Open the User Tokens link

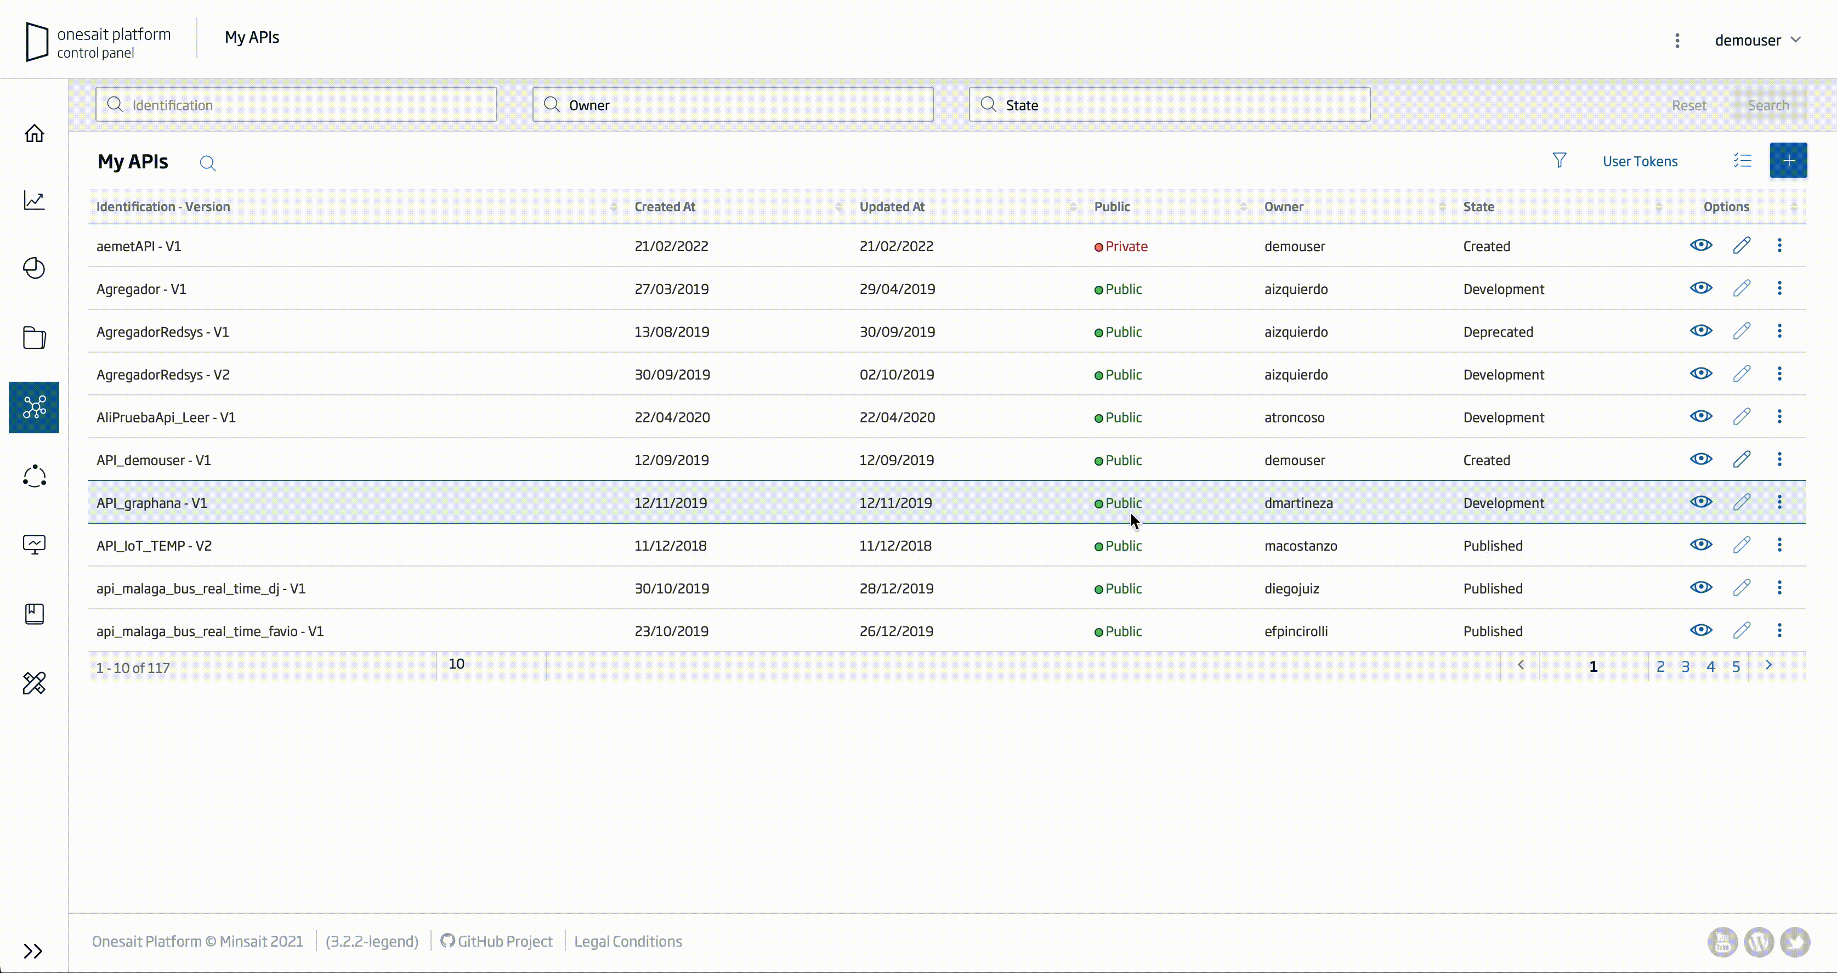tap(1640, 161)
